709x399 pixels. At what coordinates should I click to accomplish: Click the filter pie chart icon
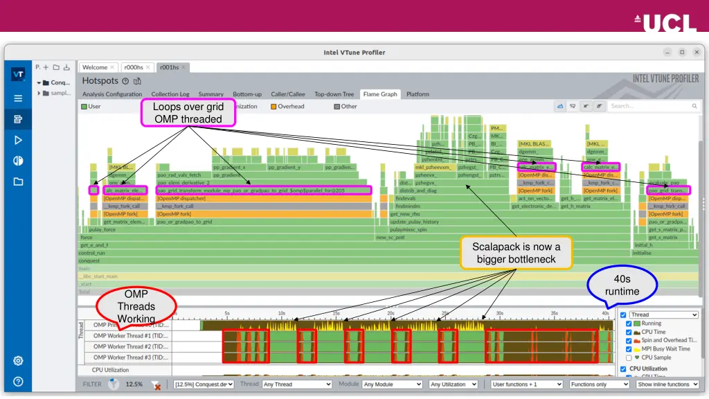pos(114,384)
